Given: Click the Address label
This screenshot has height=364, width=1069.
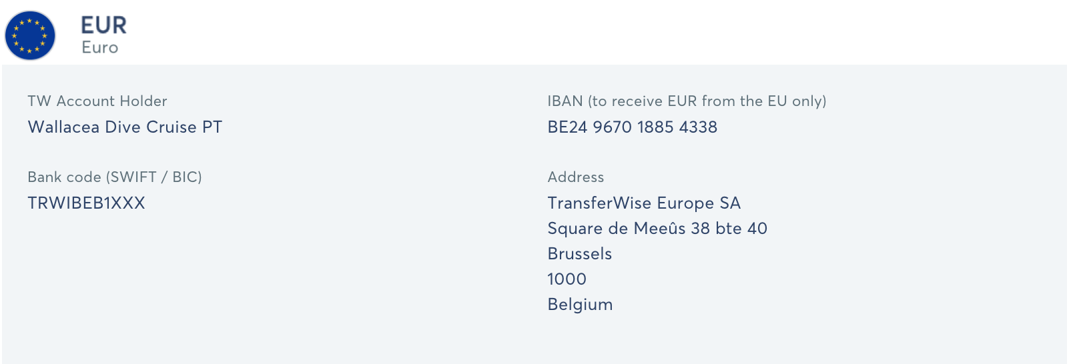Looking at the screenshot, I should coord(576,177).
